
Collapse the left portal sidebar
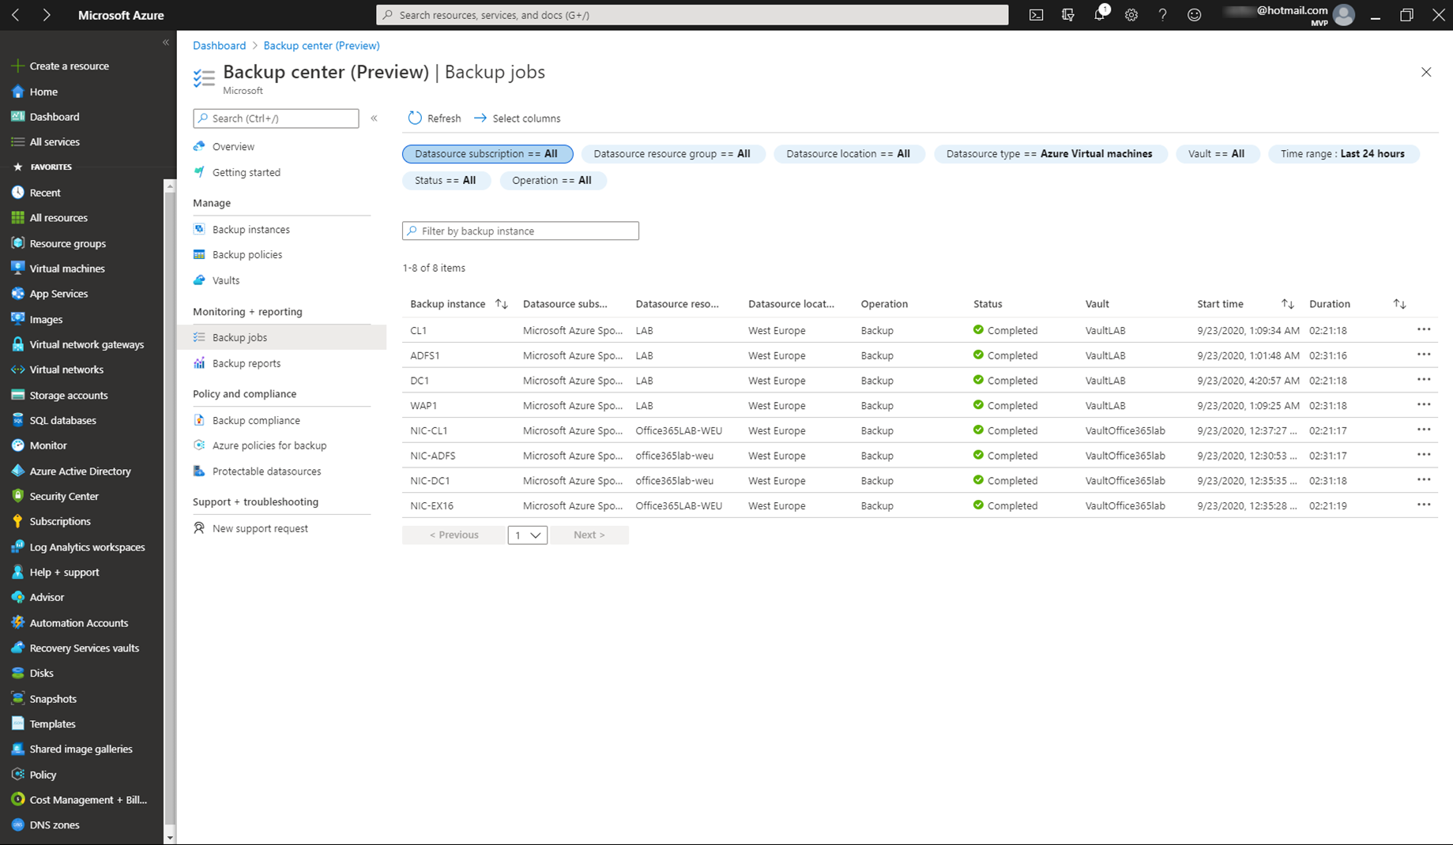click(166, 43)
